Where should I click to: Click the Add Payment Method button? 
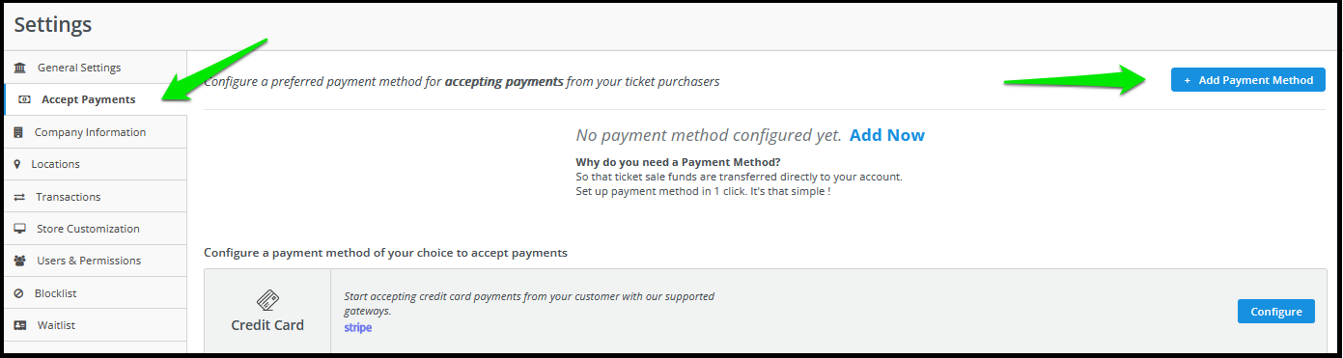[1247, 80]
